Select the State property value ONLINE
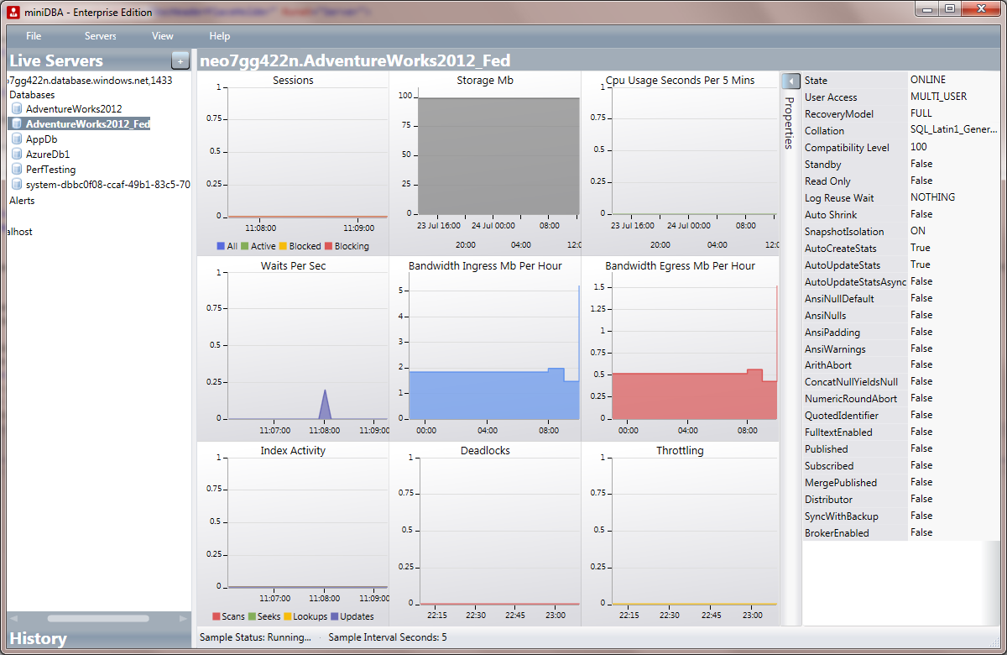The height and width of the screenshot is (655, 1007). (927, 80)
